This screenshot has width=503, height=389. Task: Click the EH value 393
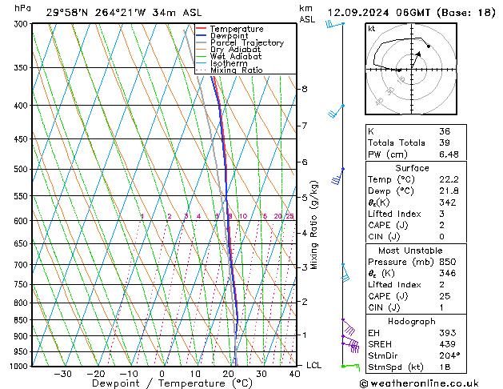point(448,333)
